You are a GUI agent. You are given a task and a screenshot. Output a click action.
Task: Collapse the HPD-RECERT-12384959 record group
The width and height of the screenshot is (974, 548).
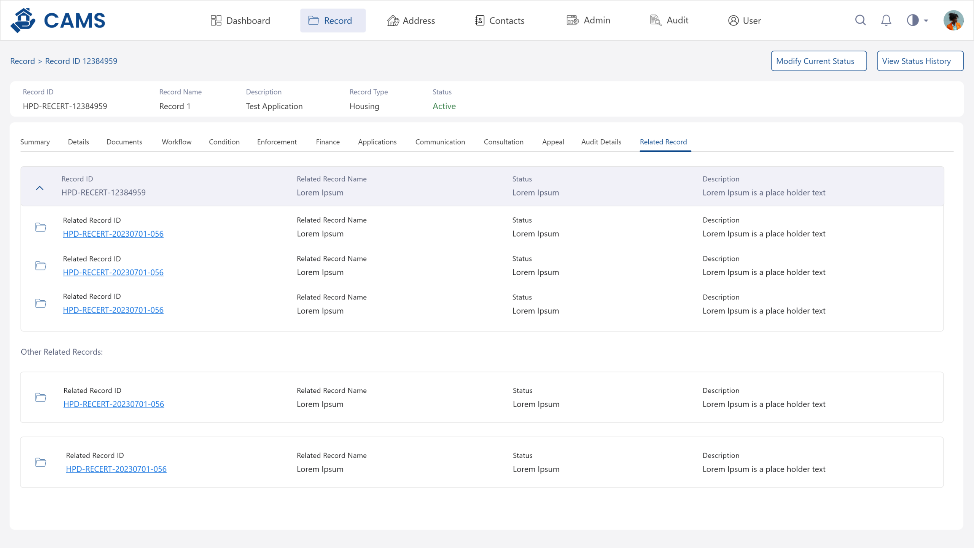point(40,188)
